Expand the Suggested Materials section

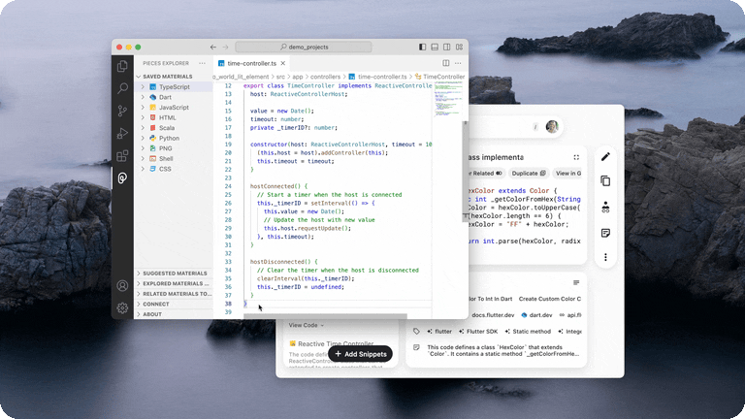[x=174, y=274]
